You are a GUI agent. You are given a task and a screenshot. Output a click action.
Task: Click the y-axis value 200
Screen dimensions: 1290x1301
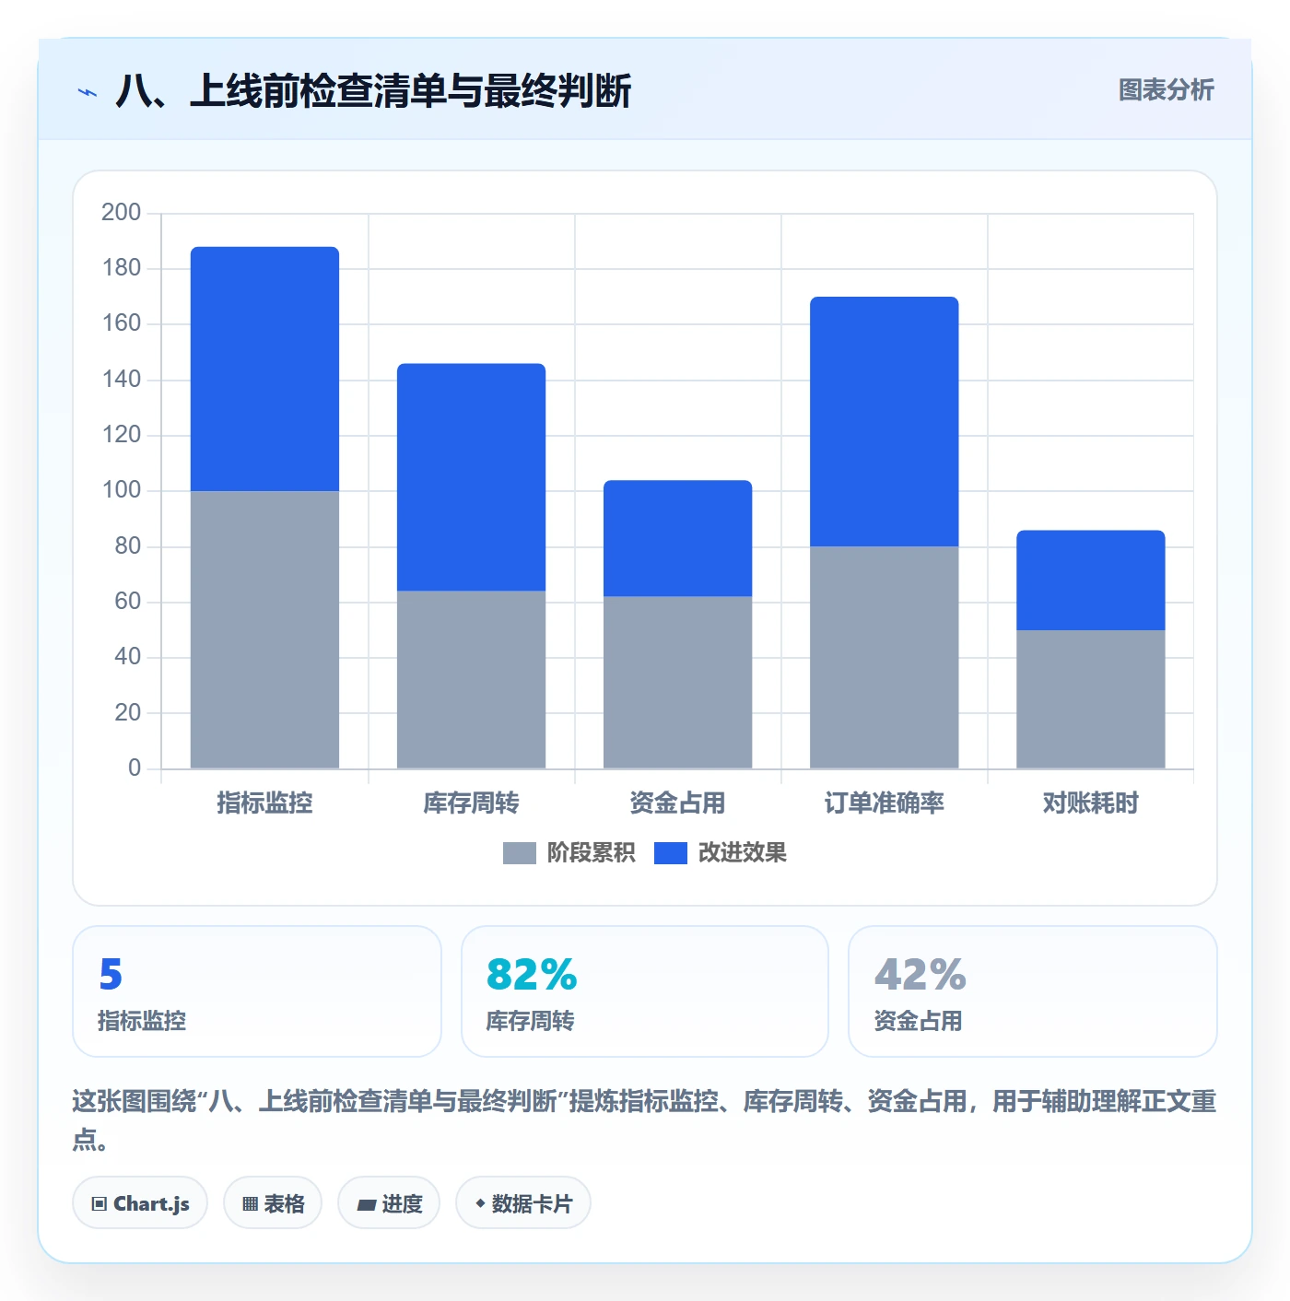pyautogui.click(x=121, y=212)
